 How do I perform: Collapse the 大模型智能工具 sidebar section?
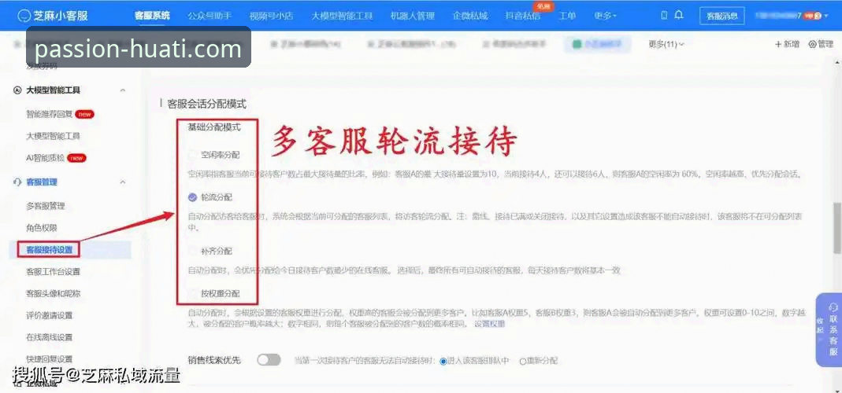(x=122, y=90)
